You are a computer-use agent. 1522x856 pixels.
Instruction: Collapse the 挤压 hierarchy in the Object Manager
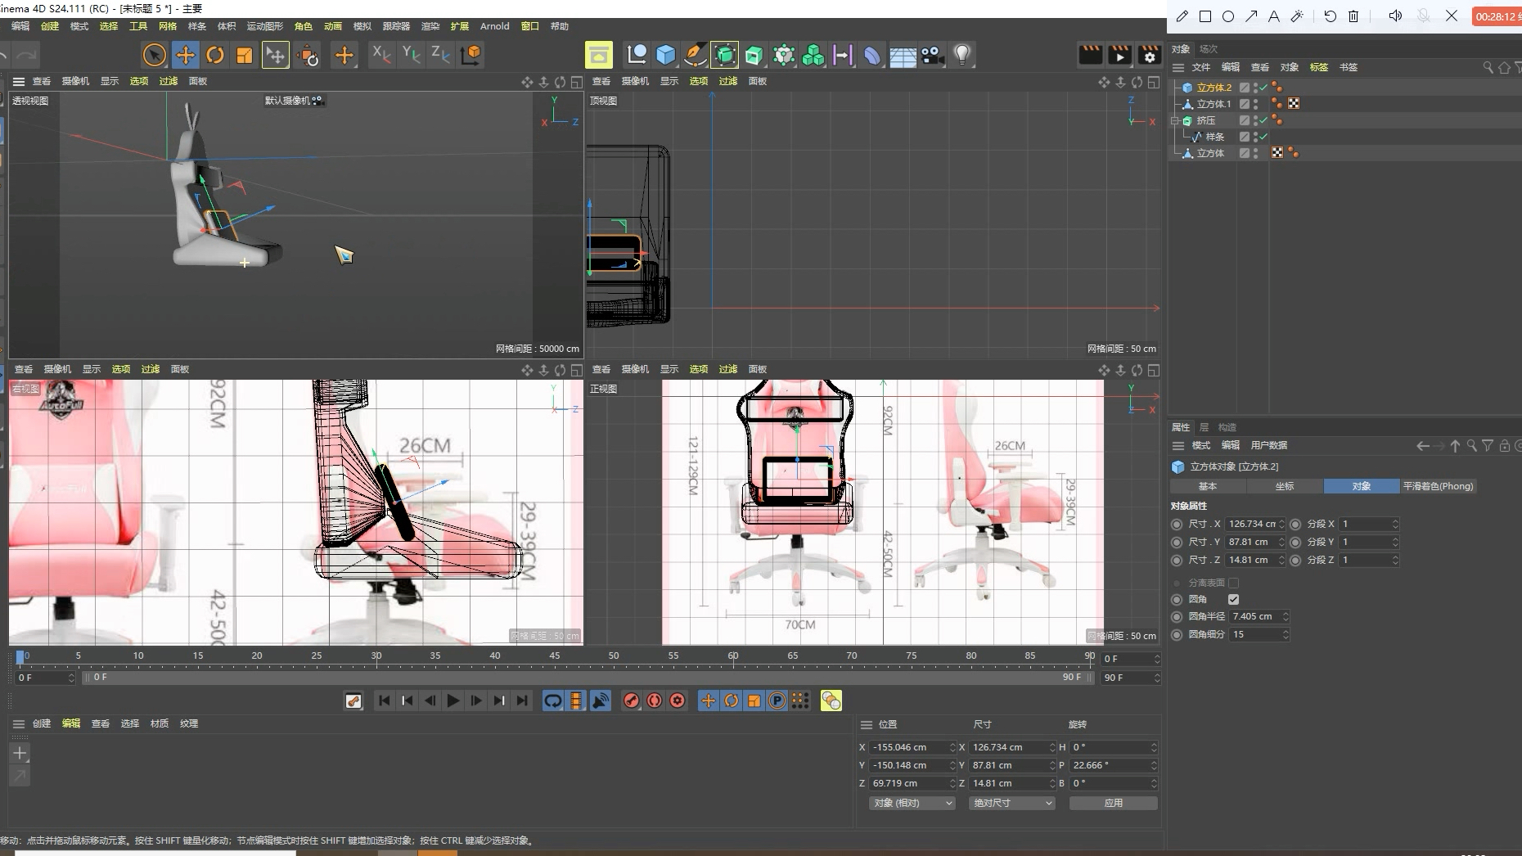click(x=1175, y=120)
